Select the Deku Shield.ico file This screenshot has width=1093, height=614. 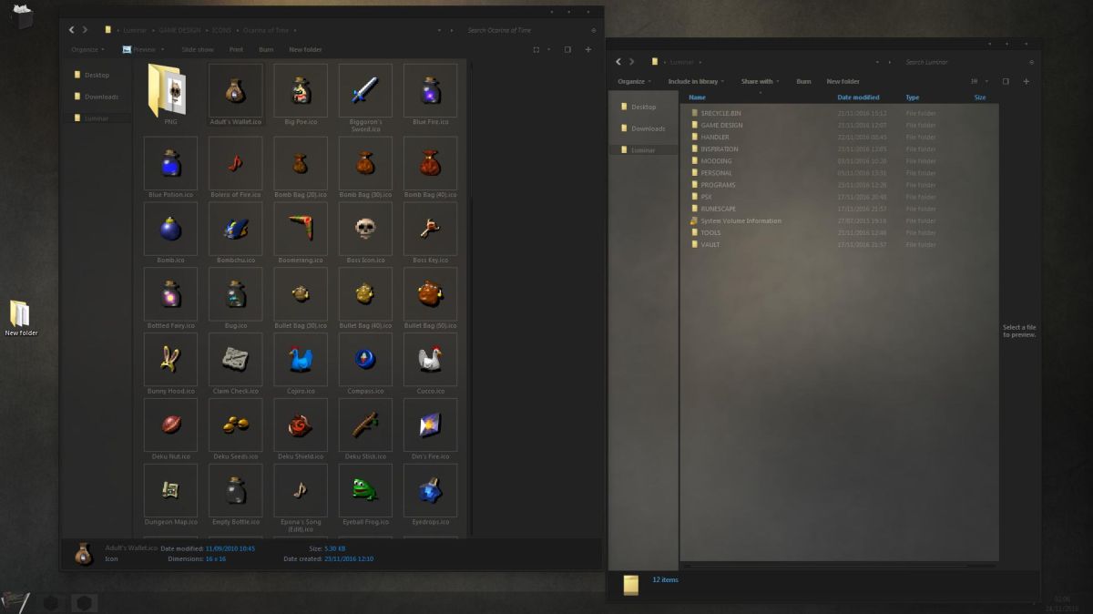(x=301, y=430)
